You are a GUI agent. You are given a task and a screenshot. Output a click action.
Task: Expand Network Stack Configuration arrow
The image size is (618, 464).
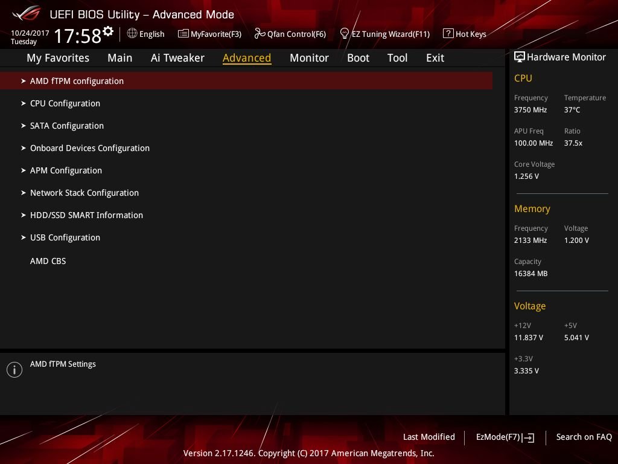(x=24, y=193)
